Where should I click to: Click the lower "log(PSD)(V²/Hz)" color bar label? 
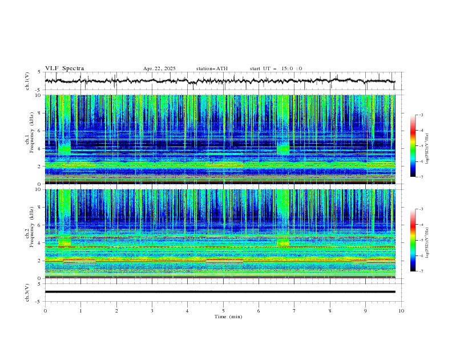point(427,243)
